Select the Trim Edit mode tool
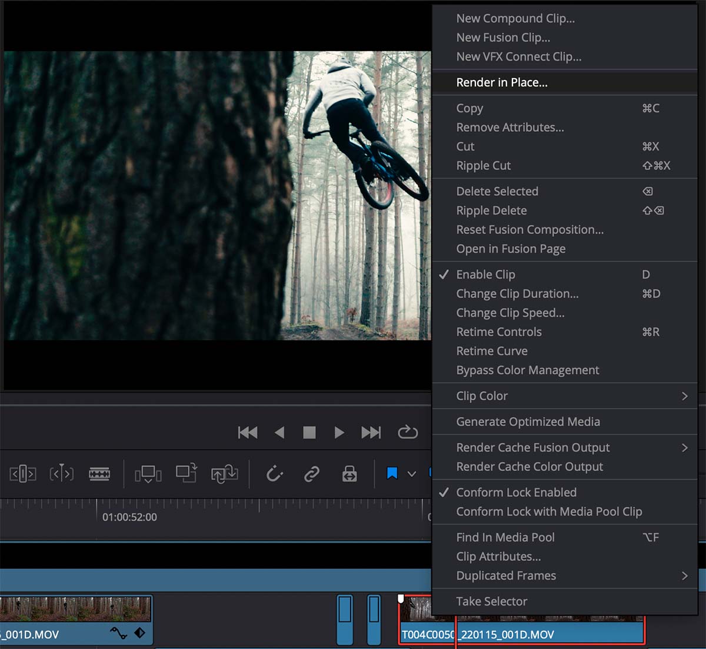This screenshot has height=649, width=706. point(23,474)
